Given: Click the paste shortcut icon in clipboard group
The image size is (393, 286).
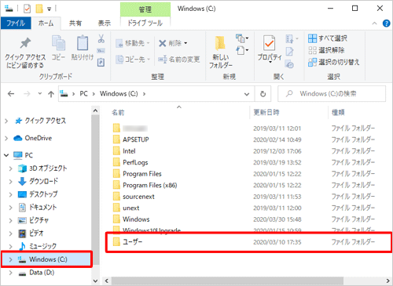Looking at the screenshot, I should [x=101, y=63].
